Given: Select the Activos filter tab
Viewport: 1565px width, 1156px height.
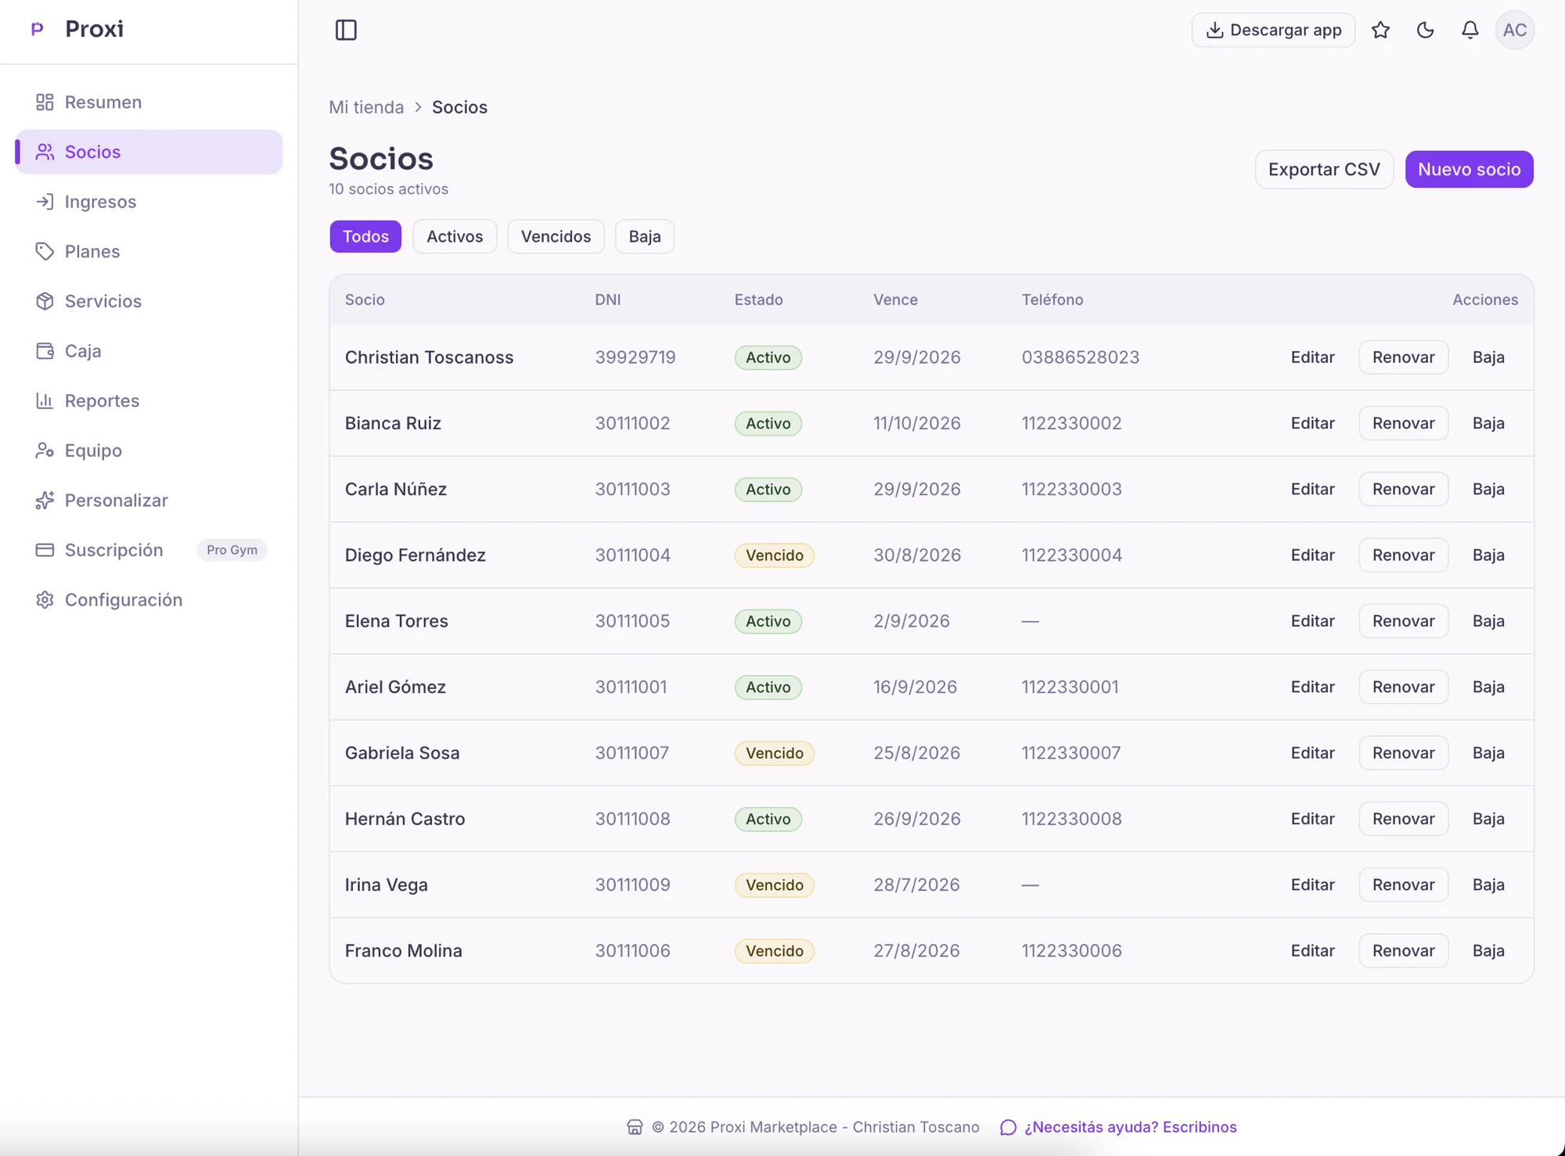Looking at the screenshot, I should (455, 236).
